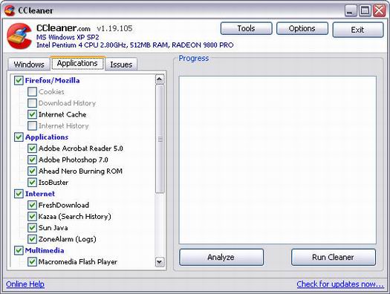The height and width of the screenshot is (294, 390).
Task: Uncheck the Internet Cache checkbox
Action: (32, 114)
